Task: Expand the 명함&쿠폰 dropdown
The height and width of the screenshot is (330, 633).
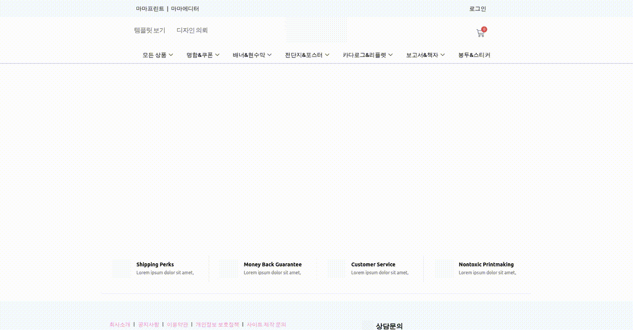Action: [x=203, y=55]
